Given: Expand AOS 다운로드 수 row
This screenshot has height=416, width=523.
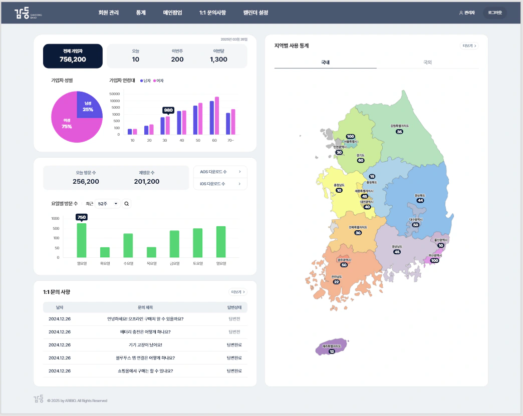Looking at the screenshot, I should 220,172.
